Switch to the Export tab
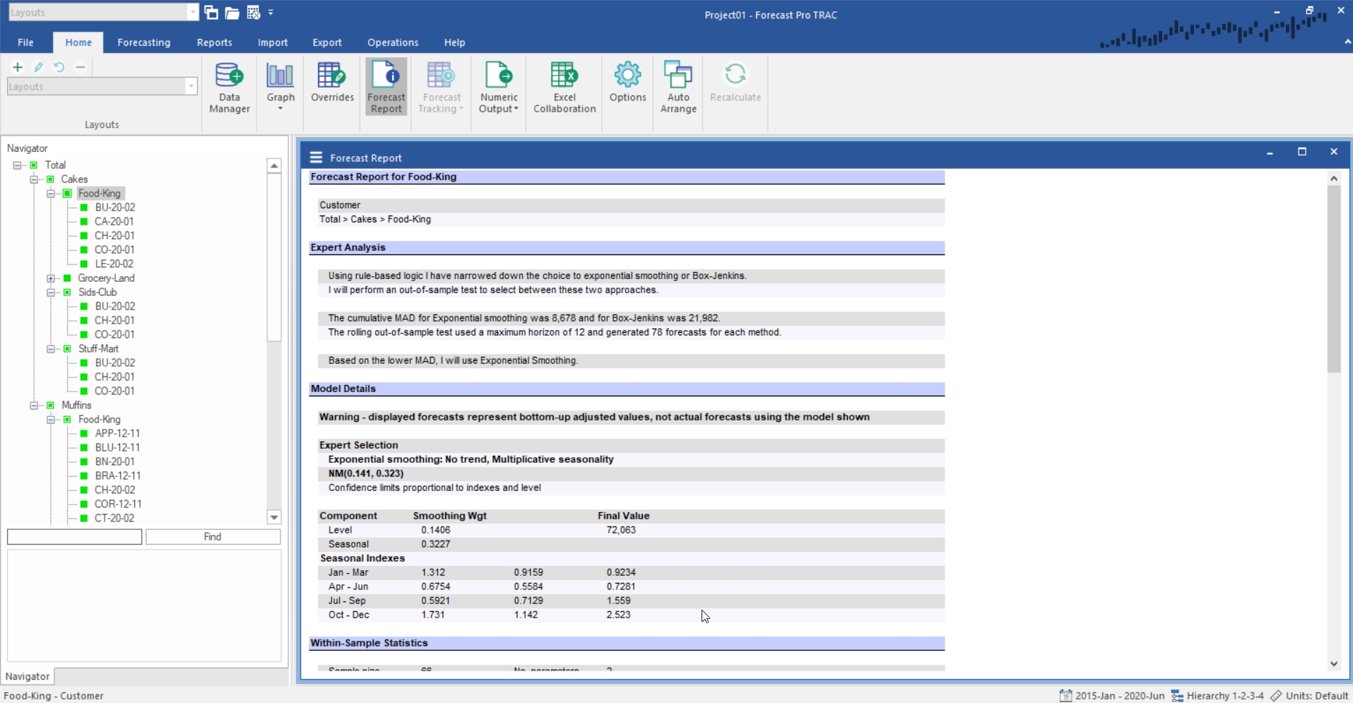 (x=327, y=42)
